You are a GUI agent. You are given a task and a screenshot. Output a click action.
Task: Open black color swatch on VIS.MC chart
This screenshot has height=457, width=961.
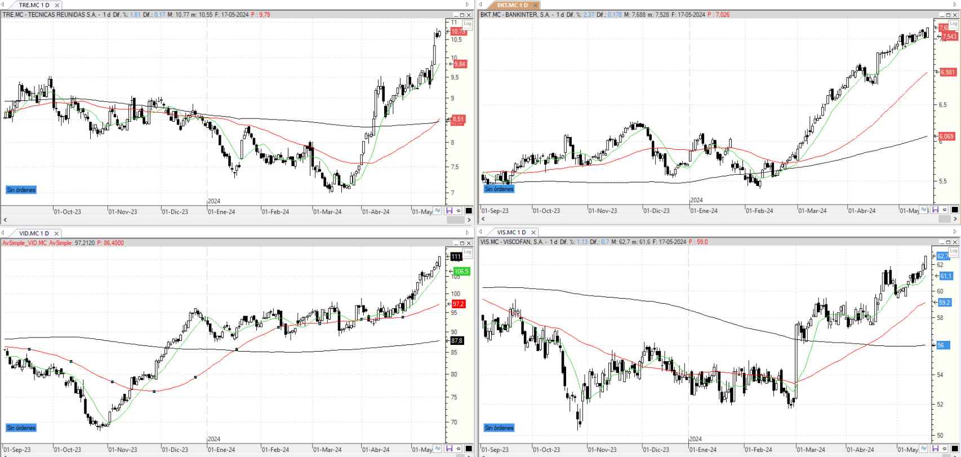[955, 449]
